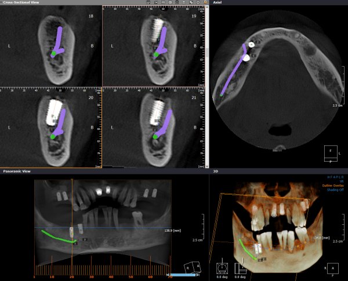Click the front-view head rotation icon in 3D

click(222, 268)
